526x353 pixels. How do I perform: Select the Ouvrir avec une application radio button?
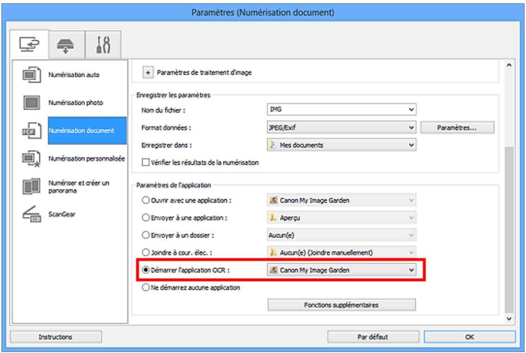(145, 200)
